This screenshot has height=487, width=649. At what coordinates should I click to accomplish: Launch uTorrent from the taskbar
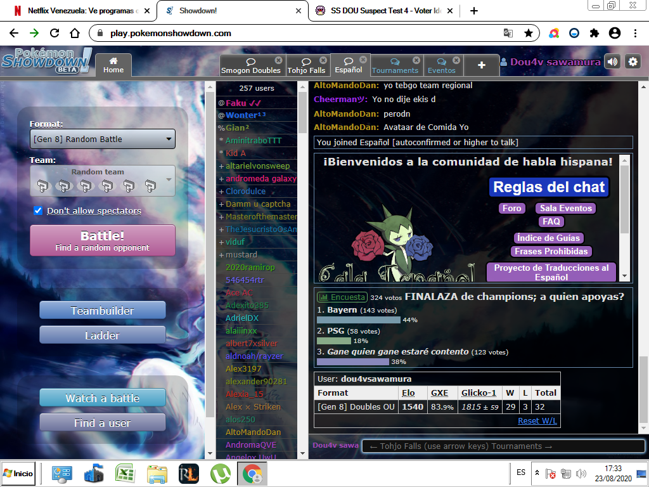[220, 474]
